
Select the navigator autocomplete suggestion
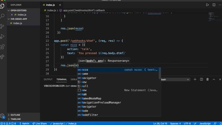[x=118, y=78]
